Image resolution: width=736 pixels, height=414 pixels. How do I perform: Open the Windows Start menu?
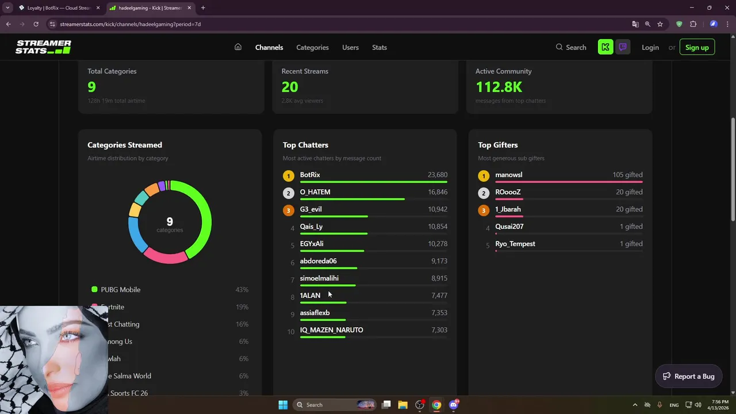pyautogui.click(x=283, y=405)
